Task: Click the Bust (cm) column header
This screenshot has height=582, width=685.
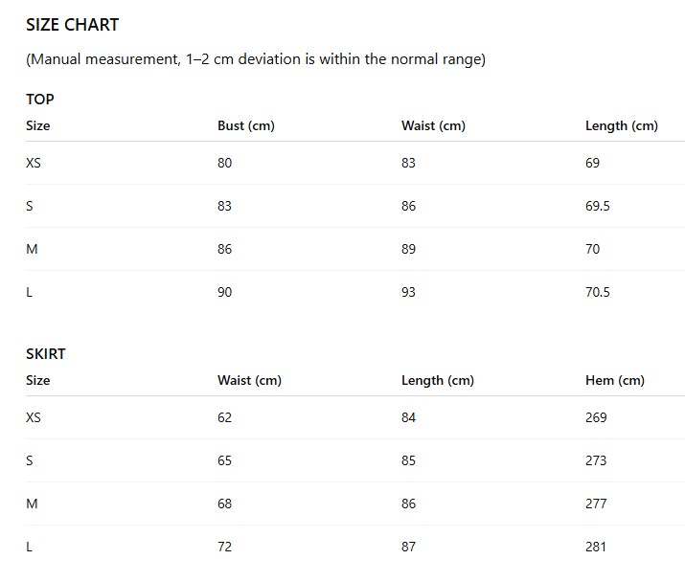Action: click(x=246, y=125)
